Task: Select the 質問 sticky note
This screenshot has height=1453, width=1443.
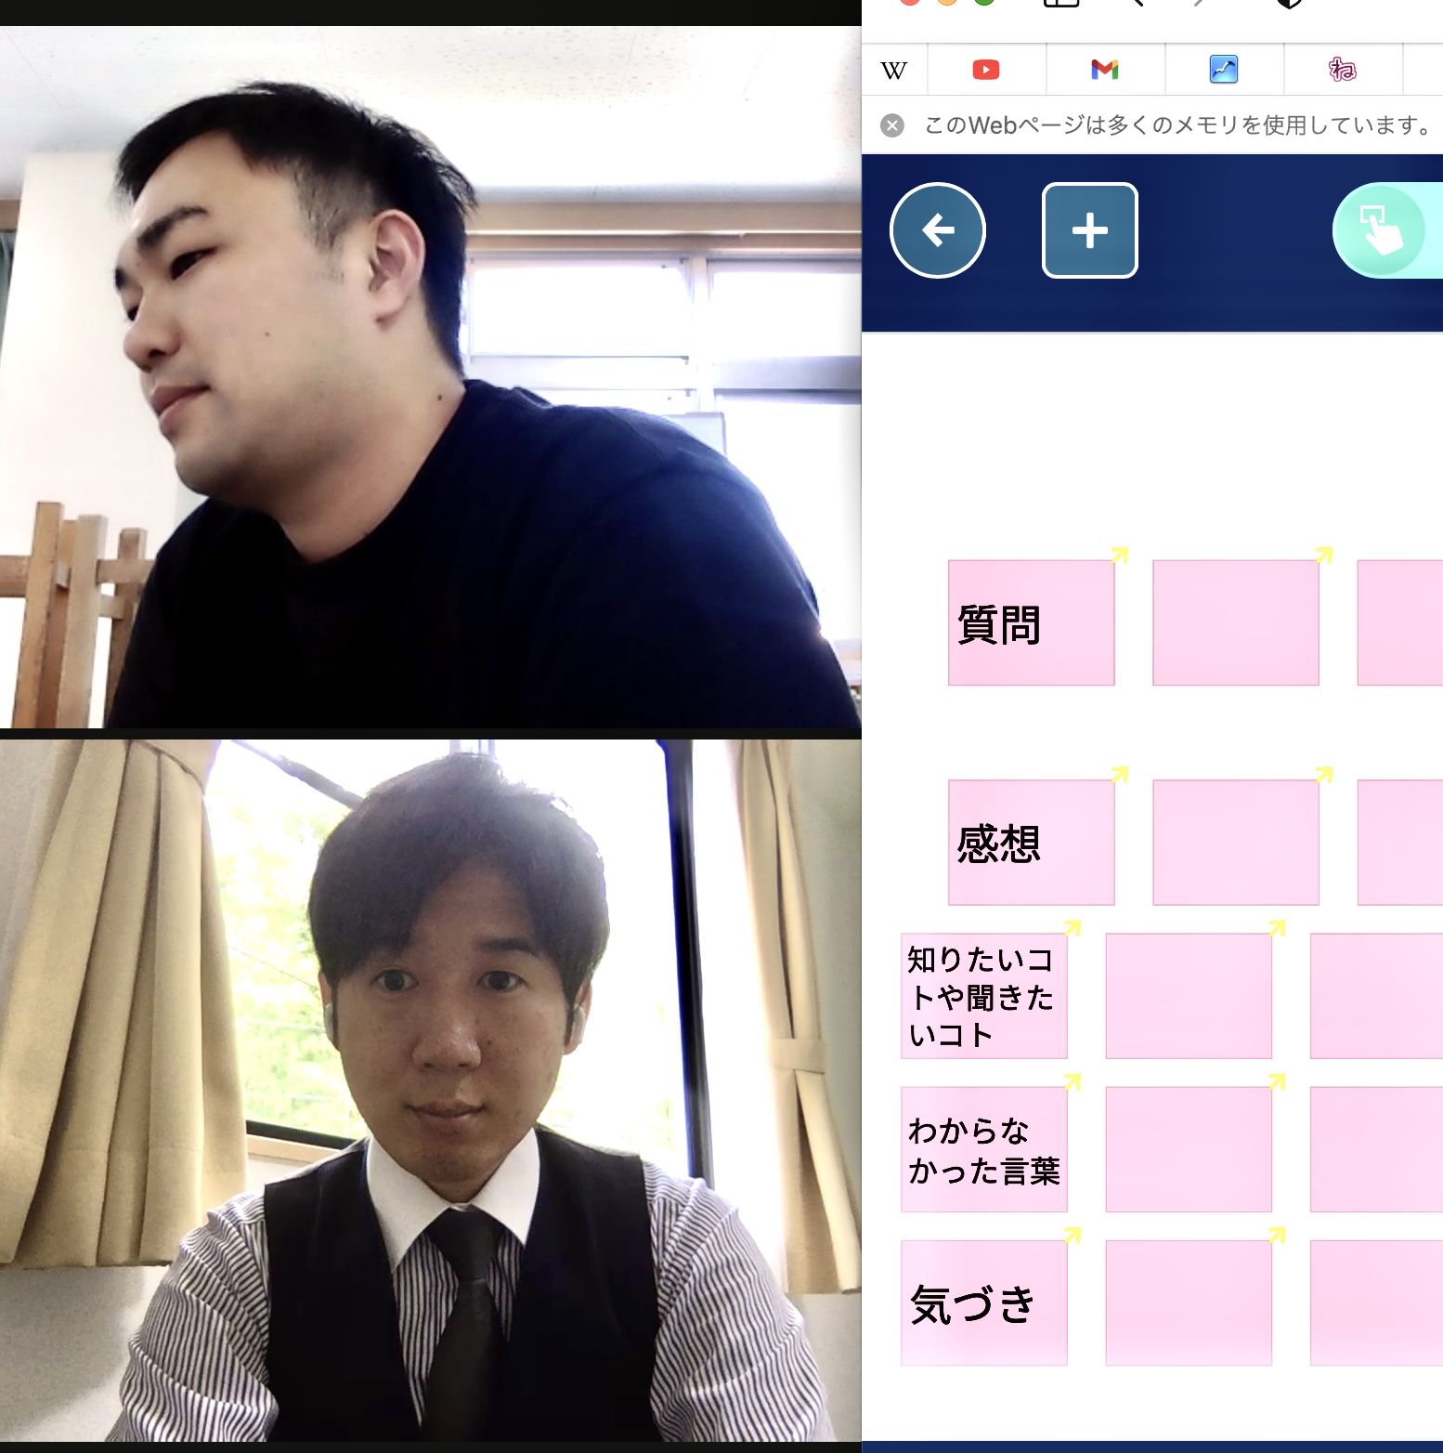Action: click(1031, 622)
